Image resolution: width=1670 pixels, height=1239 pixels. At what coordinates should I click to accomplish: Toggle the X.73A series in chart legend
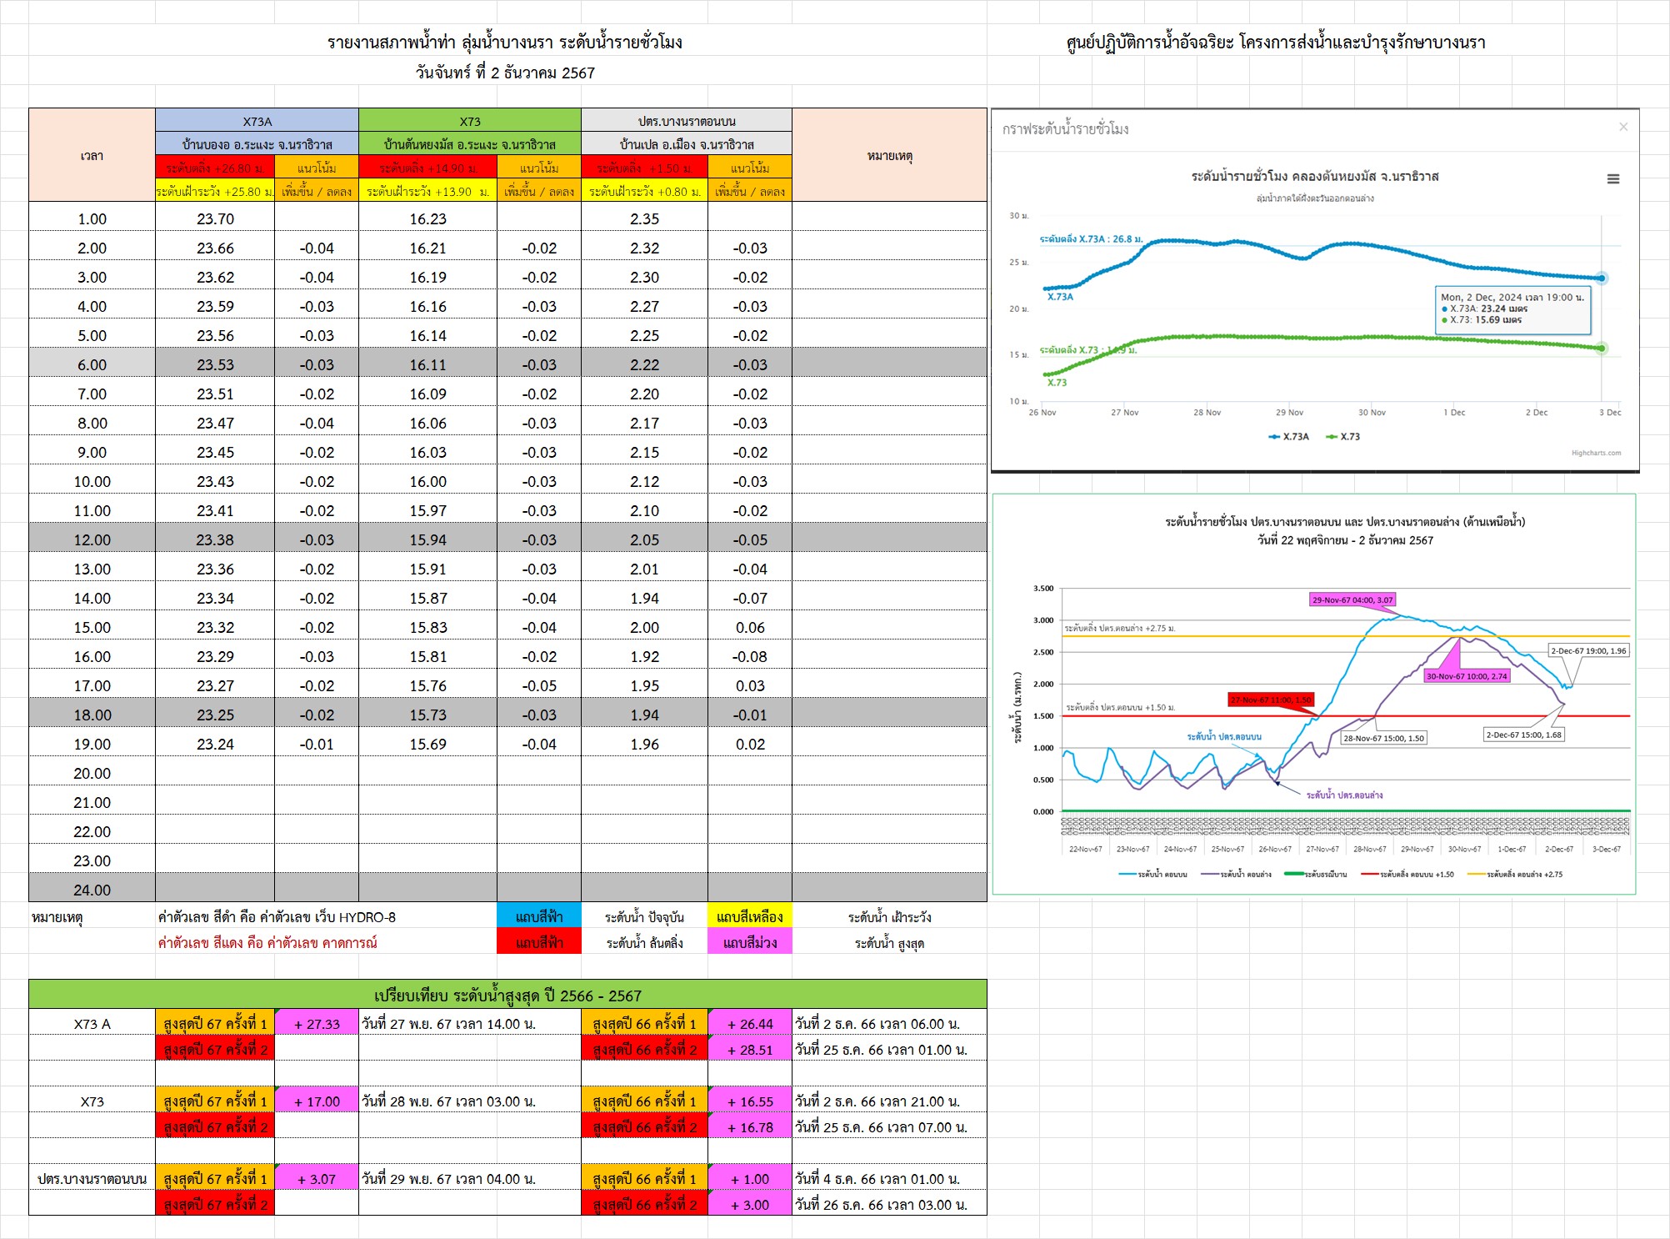[1289, 437]
